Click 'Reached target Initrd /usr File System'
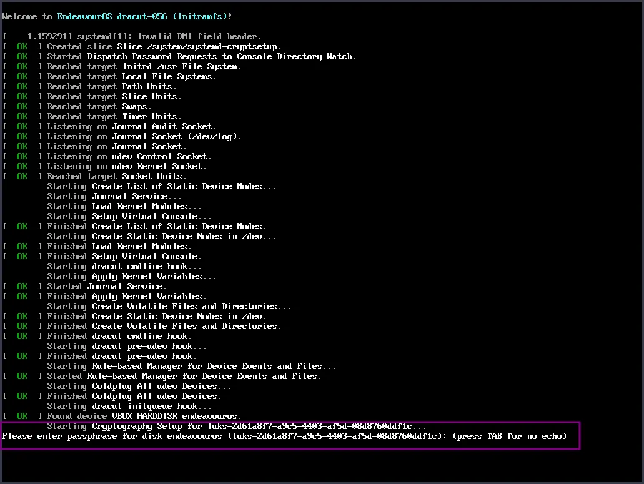644x484 pixels. click(144, 66)
